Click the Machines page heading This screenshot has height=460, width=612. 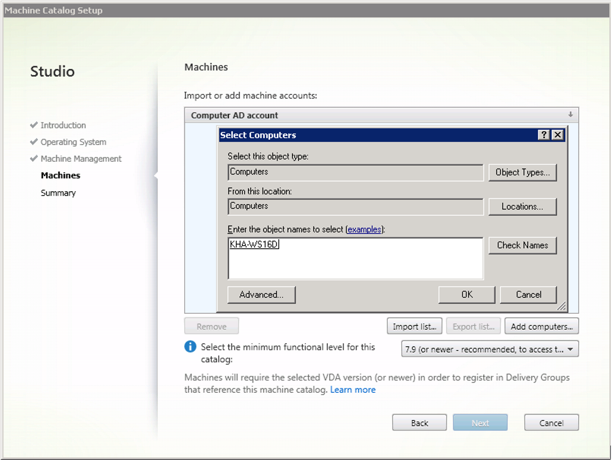tap(206, 67)
